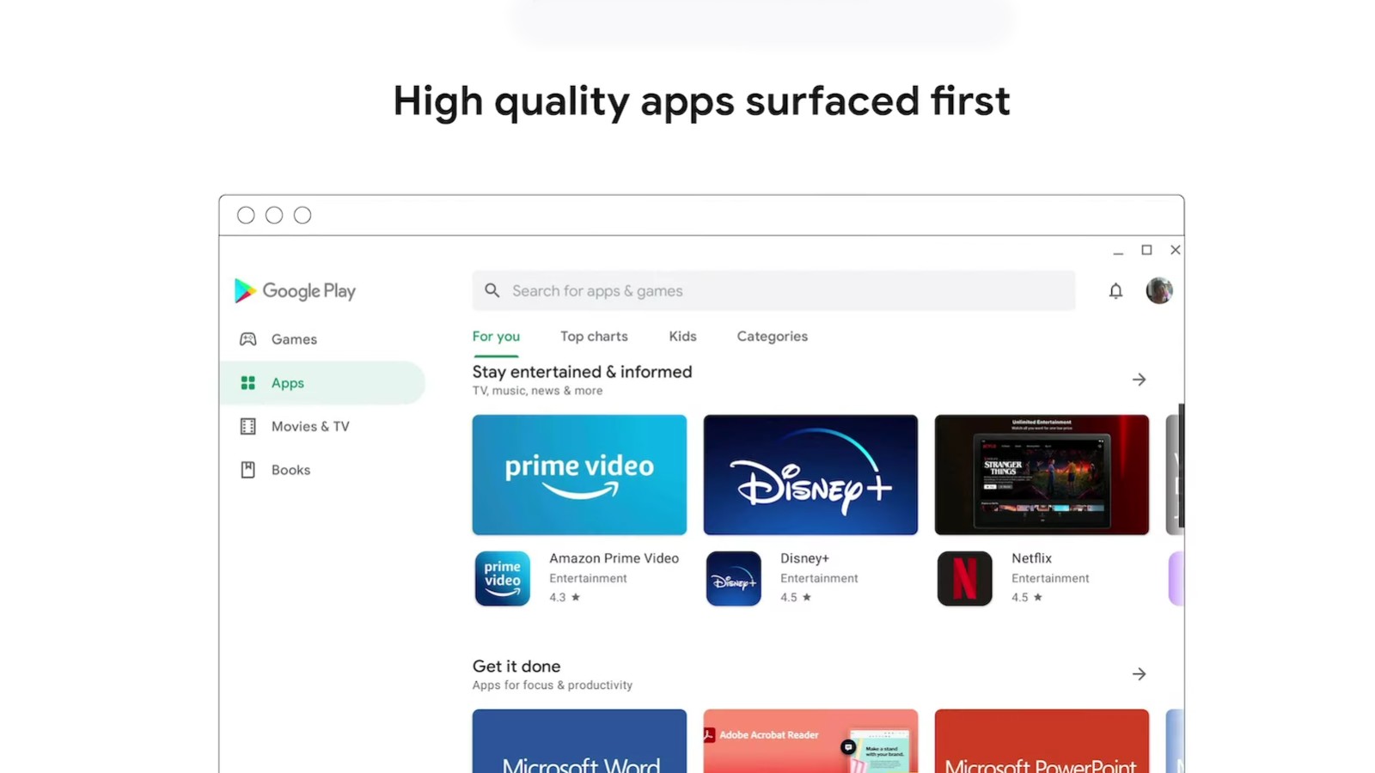Open the Categories tab
The width and height of the screenshot is (1375, 773).
[x=772, y=337]
